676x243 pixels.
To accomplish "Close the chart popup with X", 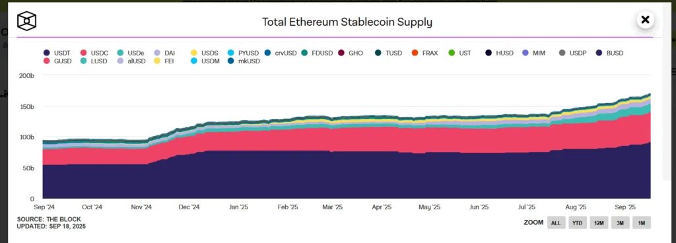I will (645, 19).
